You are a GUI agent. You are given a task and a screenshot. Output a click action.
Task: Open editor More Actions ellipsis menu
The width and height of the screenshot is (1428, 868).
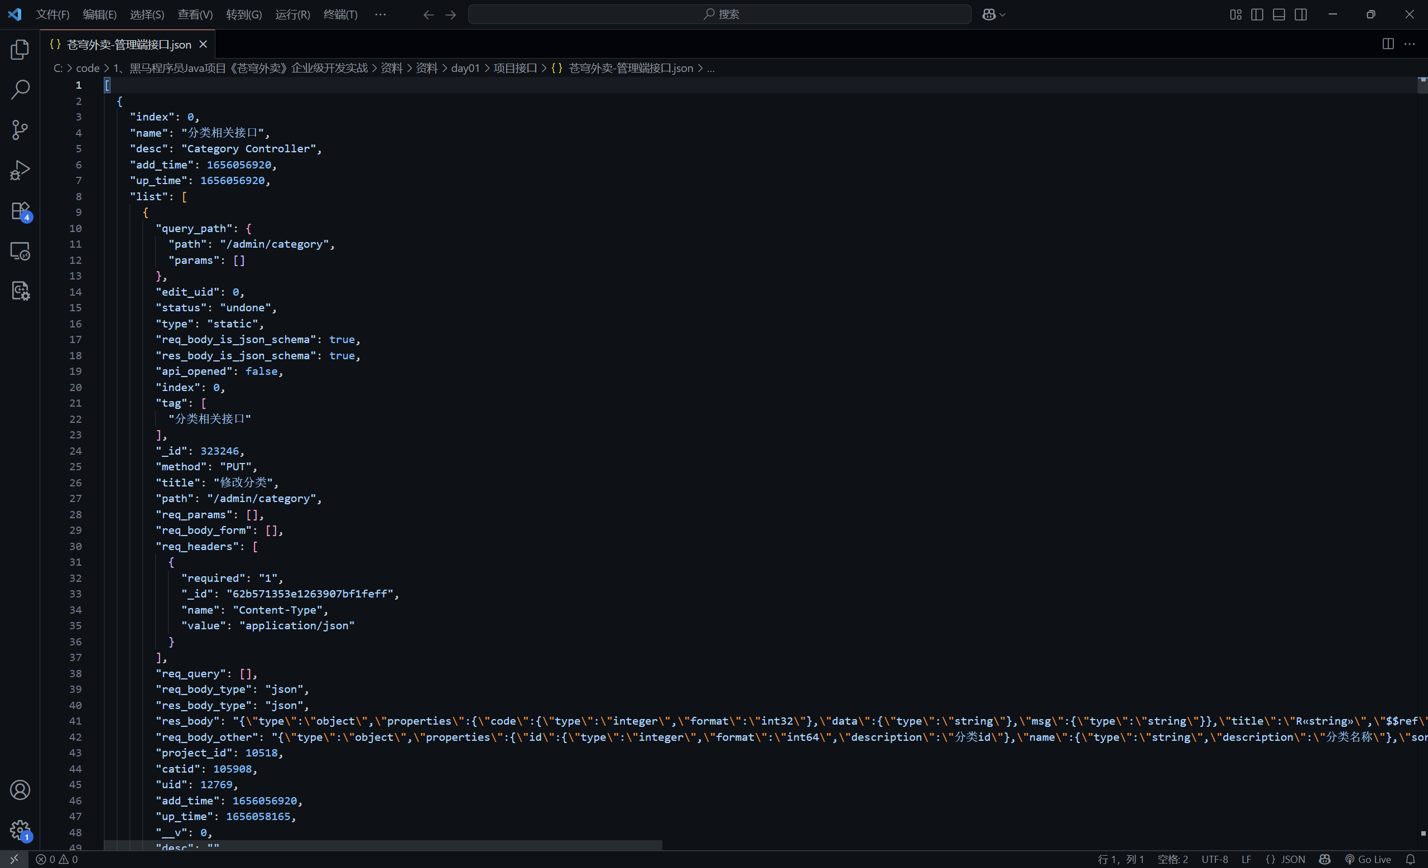1410,44
